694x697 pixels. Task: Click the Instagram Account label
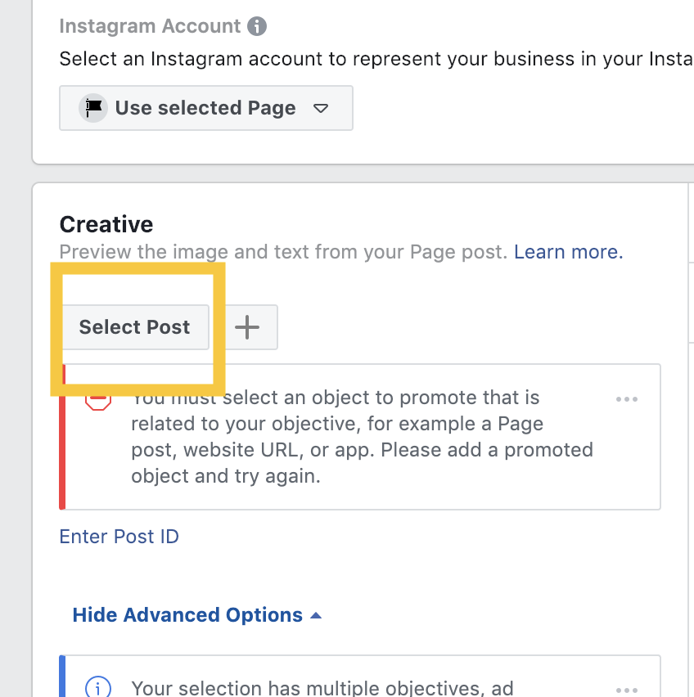[150, 26]
